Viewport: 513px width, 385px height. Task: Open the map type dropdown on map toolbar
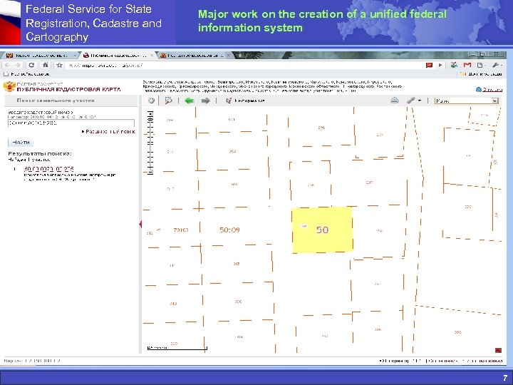coord(467,101)
